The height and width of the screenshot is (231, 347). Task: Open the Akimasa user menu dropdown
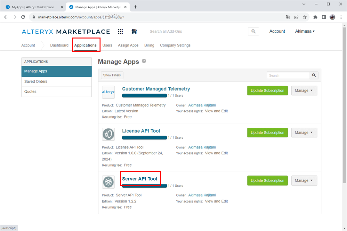[x=305, y=31]
